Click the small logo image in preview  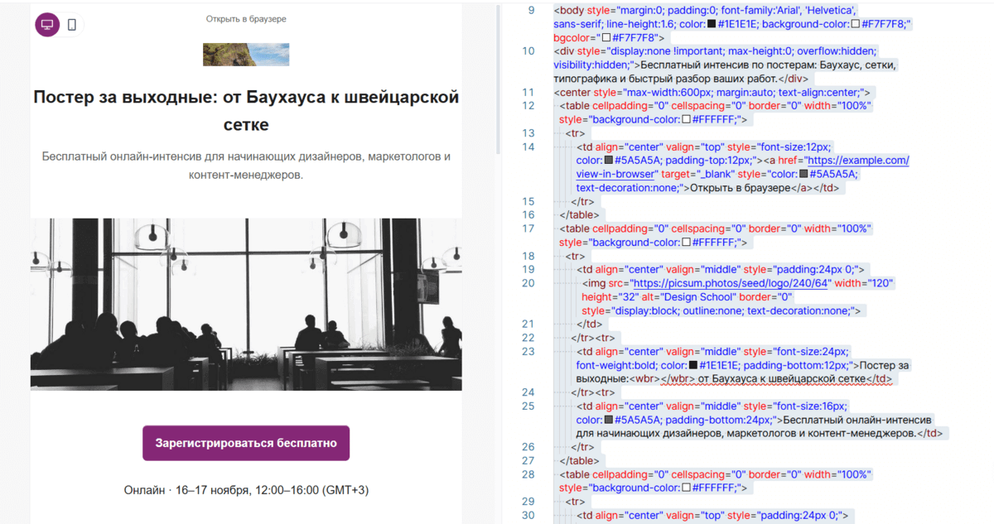(246, 55)
